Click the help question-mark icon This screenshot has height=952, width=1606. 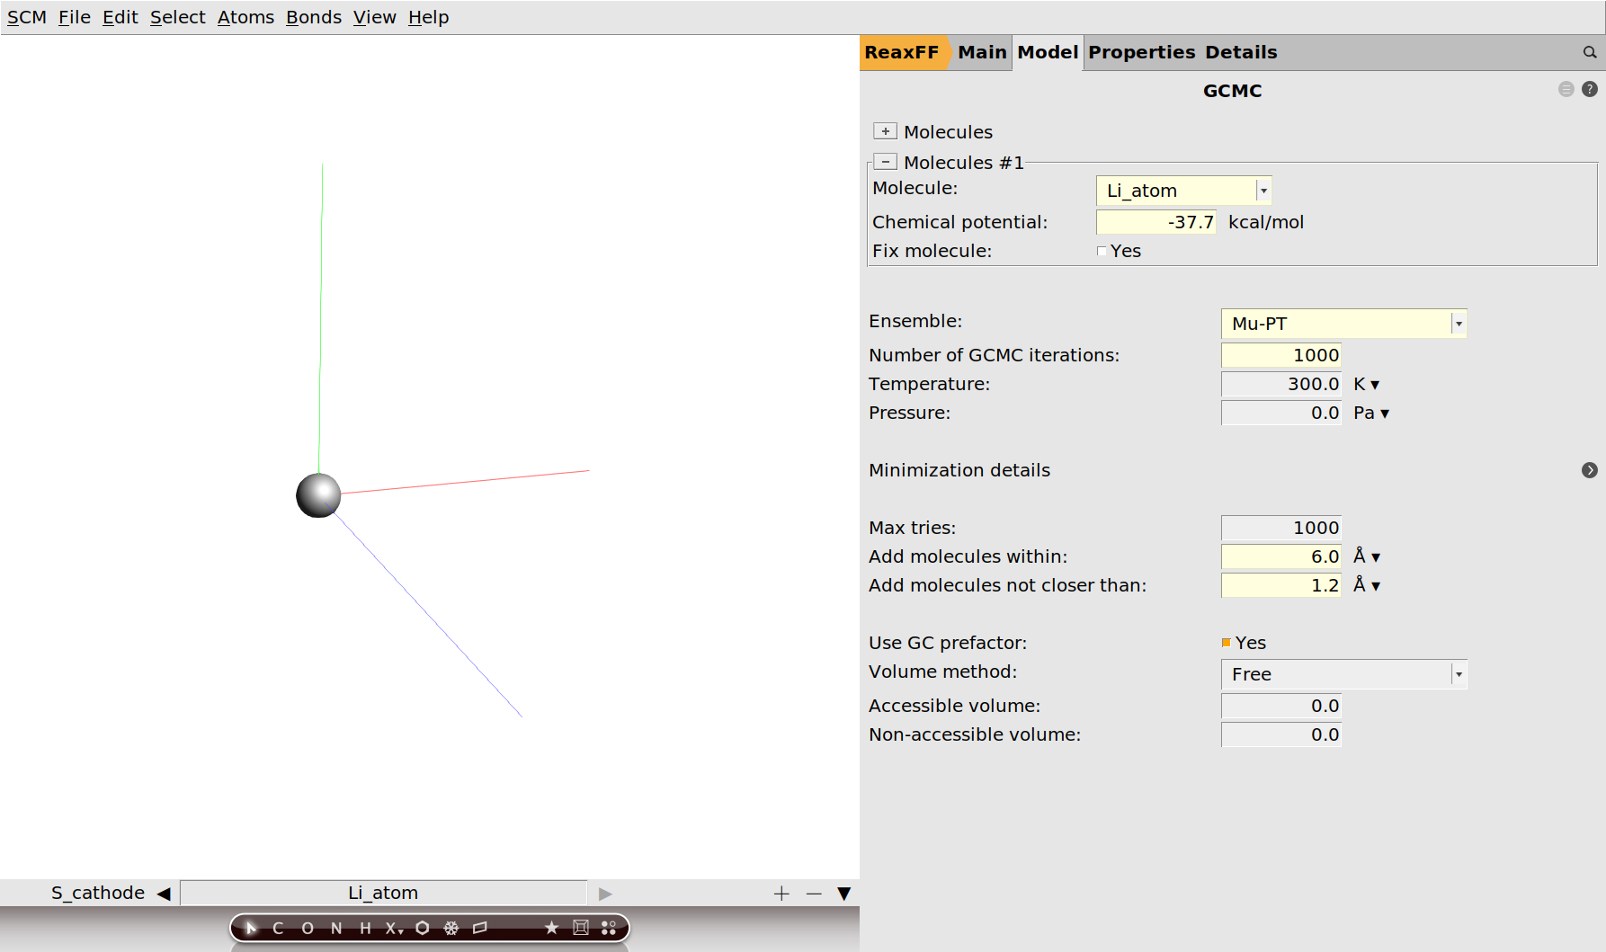(1590, 89)
